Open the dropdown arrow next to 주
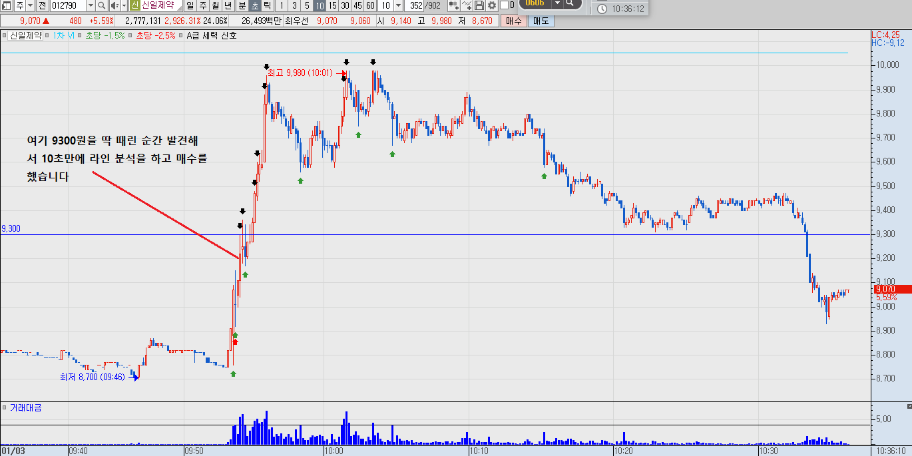 (30, 5)
